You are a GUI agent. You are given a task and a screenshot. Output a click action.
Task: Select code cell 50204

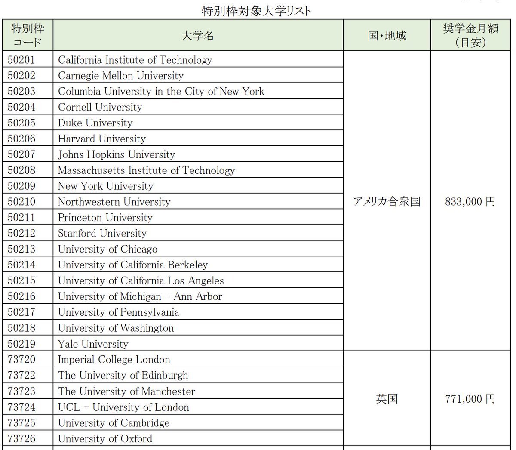(x=28, y=107)
